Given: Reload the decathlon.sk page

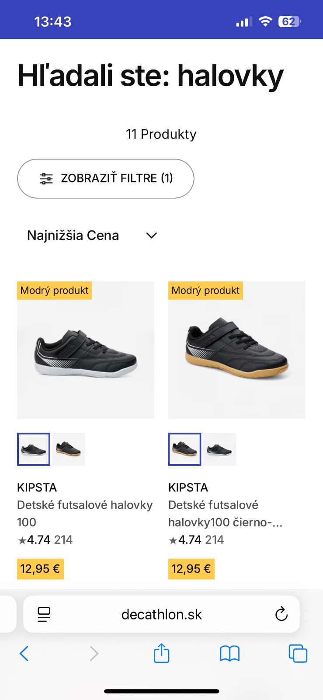Looking at the screenshot, I should point(281,614).
